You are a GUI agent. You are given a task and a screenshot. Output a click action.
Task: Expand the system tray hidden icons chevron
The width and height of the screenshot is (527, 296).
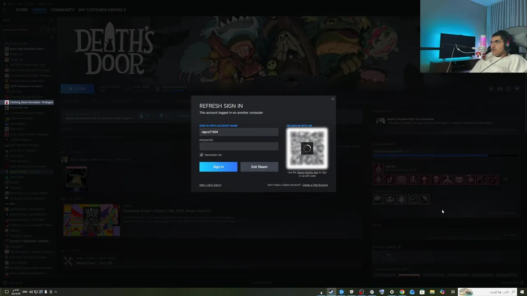[56, 292]
